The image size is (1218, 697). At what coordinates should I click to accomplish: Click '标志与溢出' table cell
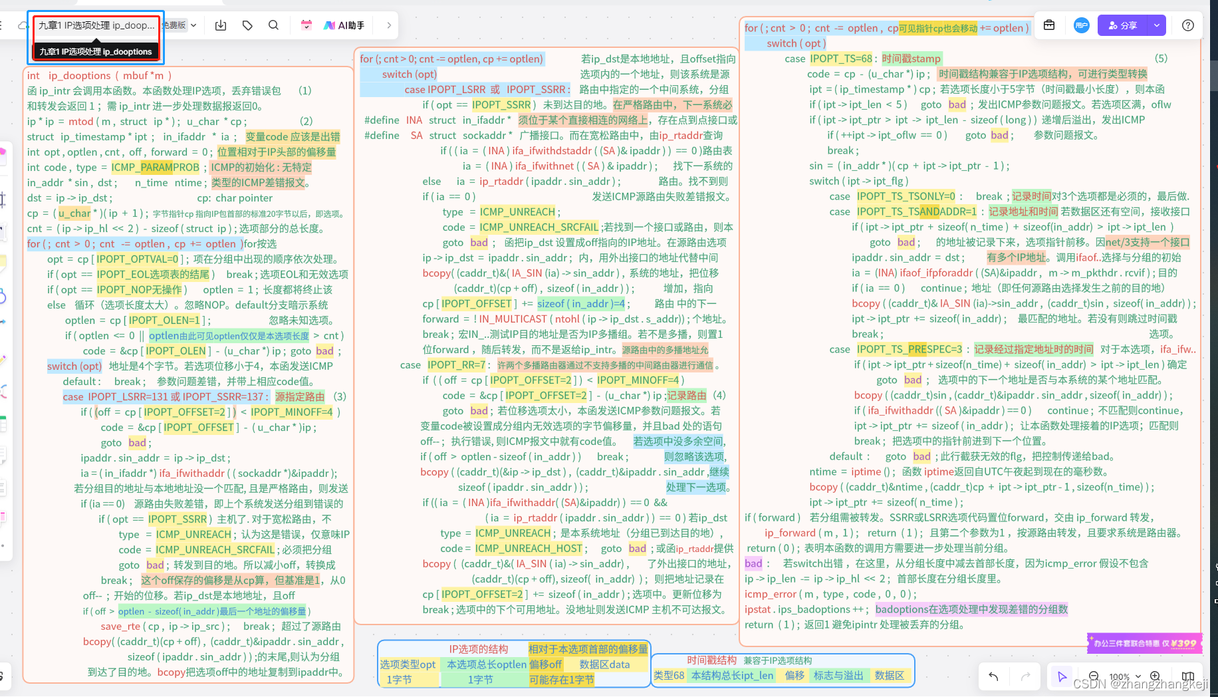838,675
